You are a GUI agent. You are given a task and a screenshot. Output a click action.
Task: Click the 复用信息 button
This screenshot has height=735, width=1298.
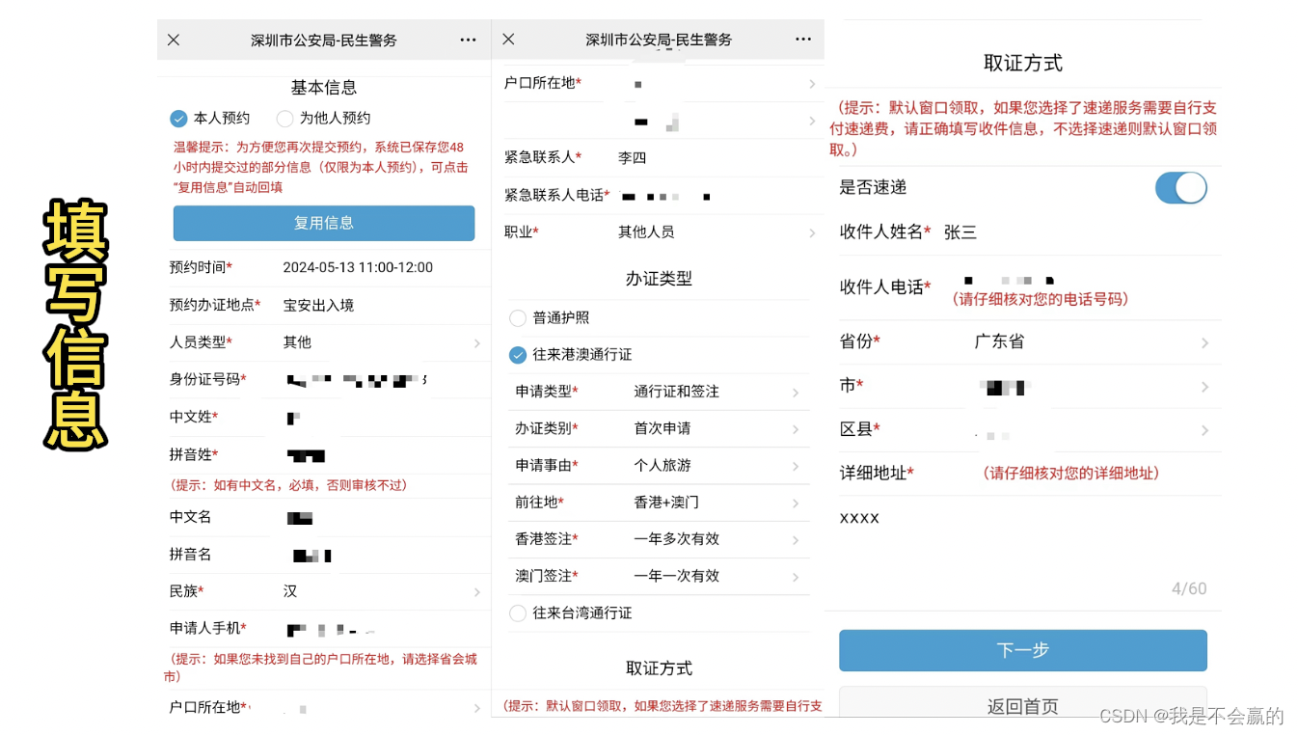tap(324, 223)
